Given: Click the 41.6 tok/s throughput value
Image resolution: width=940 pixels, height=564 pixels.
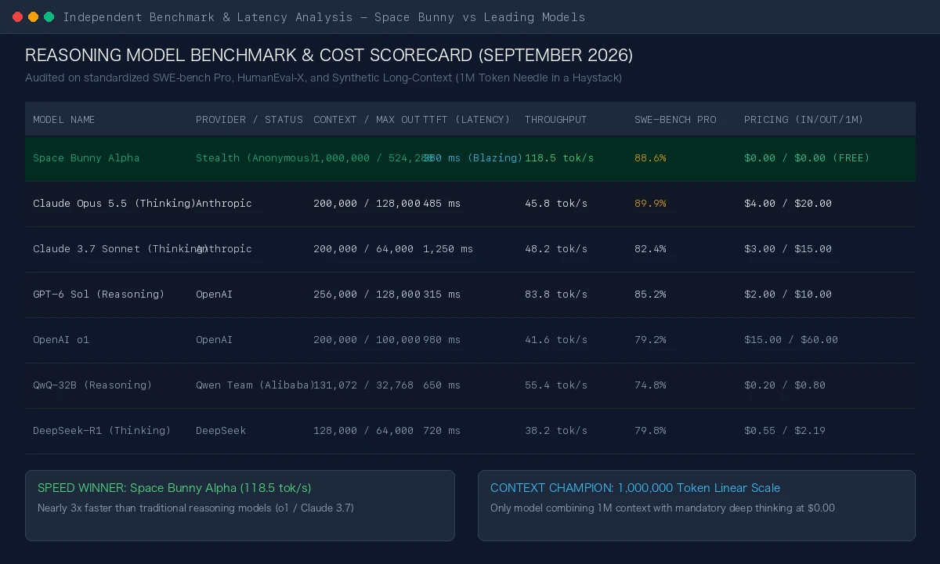Looking at the screenshot, I should [556, 340].
